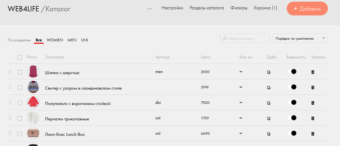Open the Корзина (1) trash link
340x146 pixels.
(x=265, y=8)
